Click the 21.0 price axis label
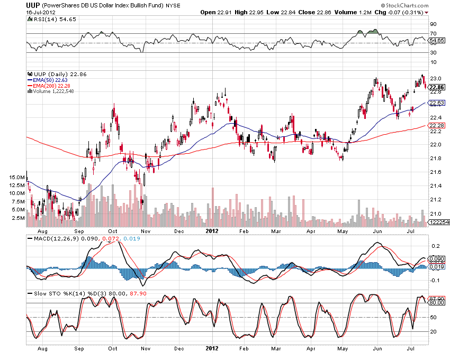The image size is (450, 353). pos(435,213)
